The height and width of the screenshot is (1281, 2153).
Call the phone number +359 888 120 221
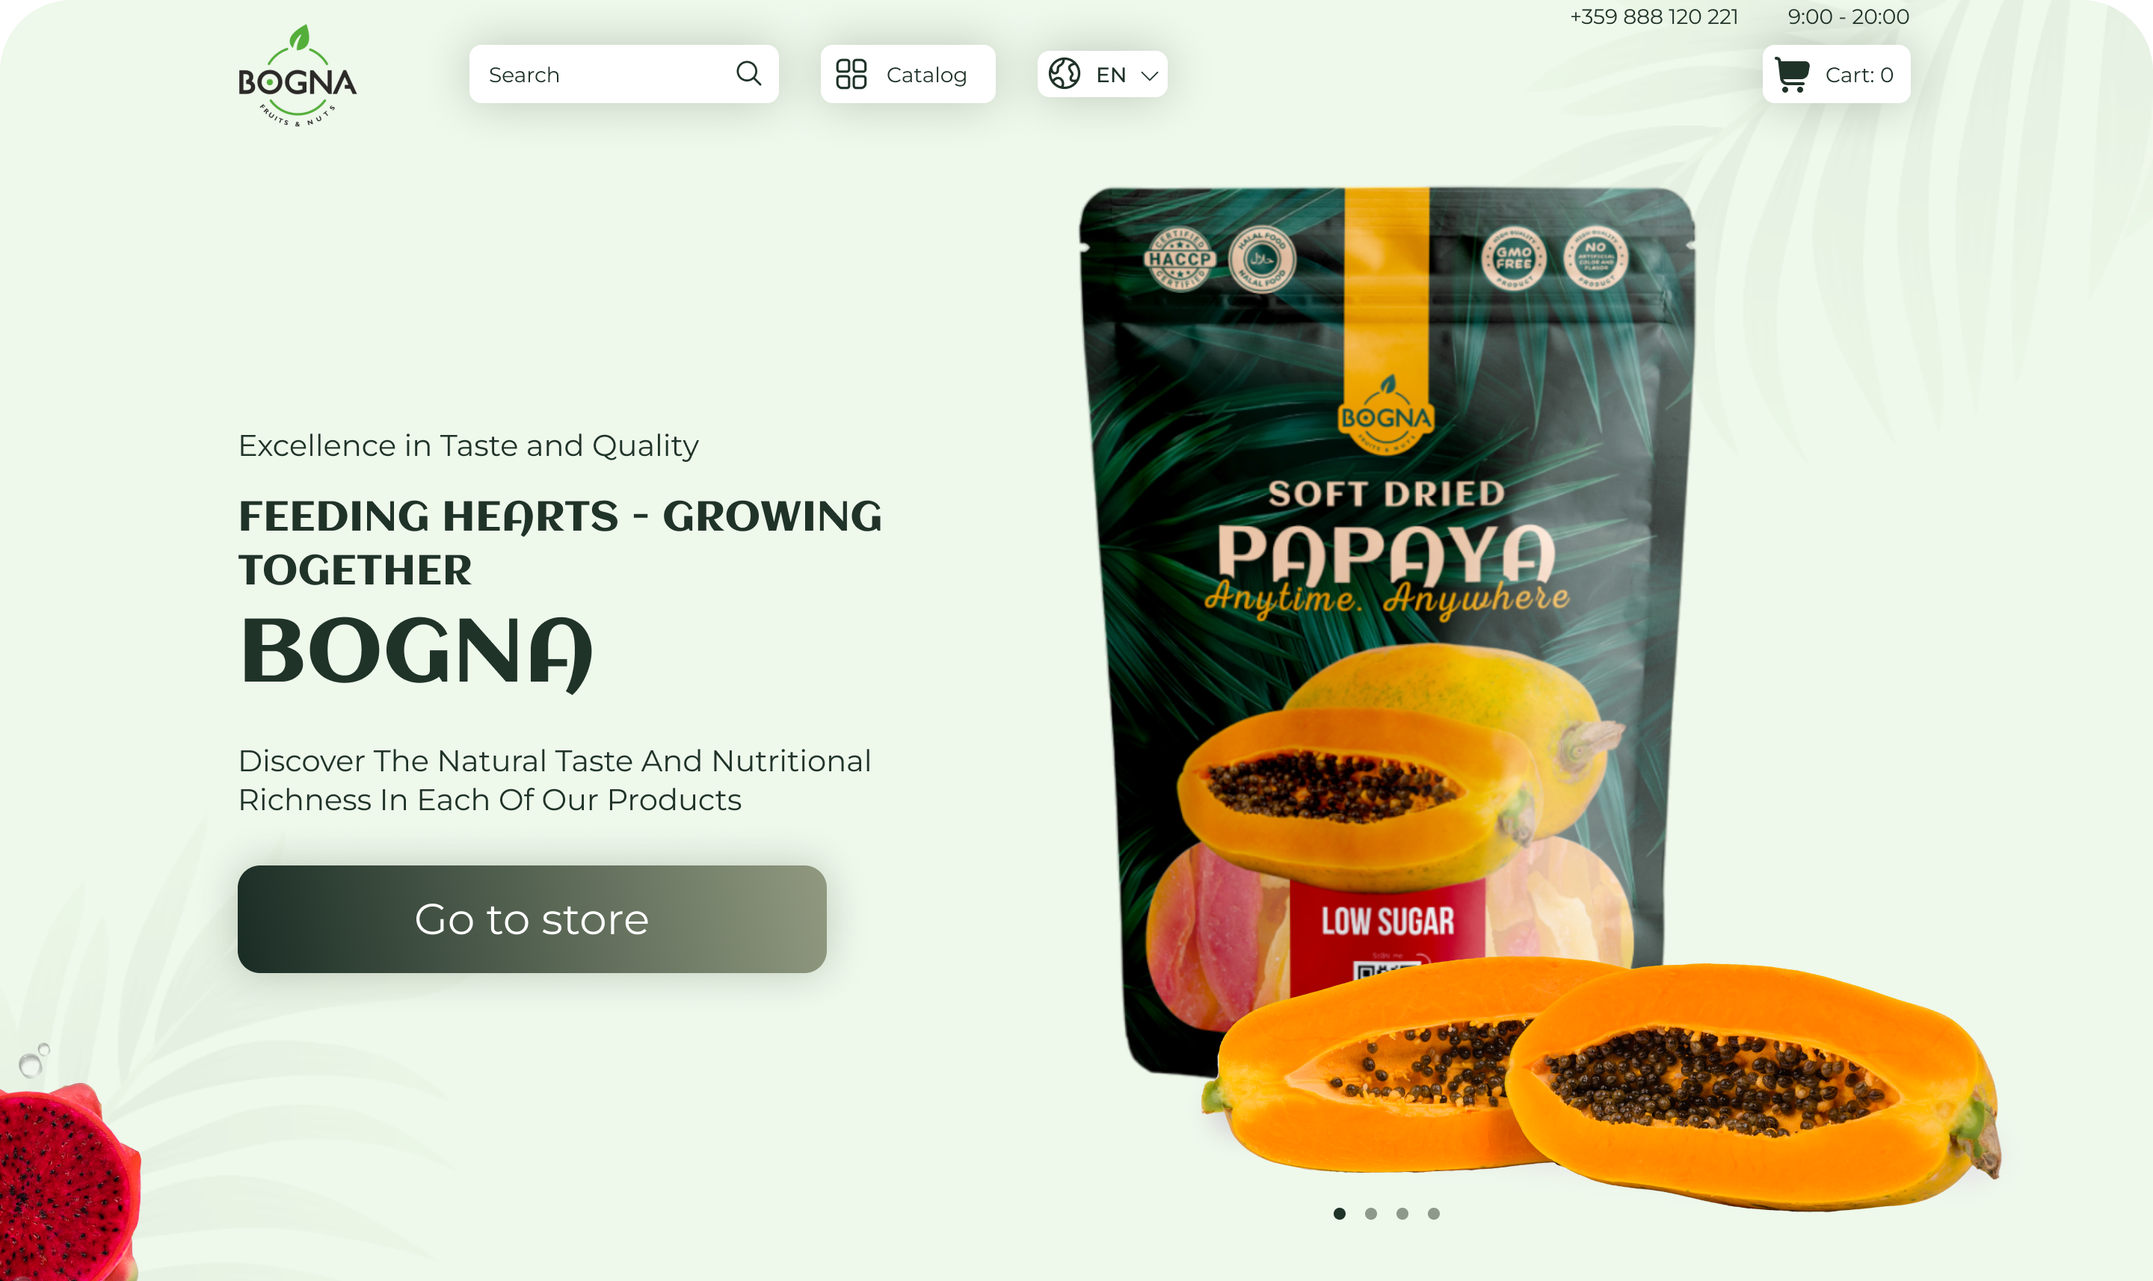1653,16
